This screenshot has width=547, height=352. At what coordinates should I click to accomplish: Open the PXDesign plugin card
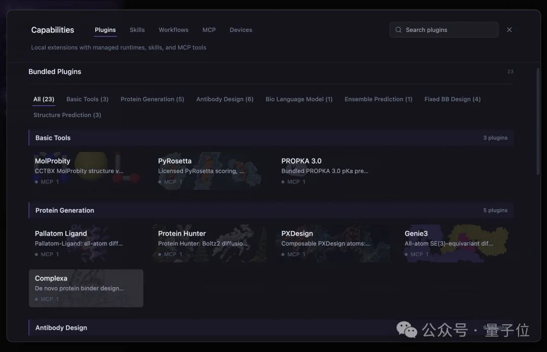pyautogui.click(x=332, y=243)
